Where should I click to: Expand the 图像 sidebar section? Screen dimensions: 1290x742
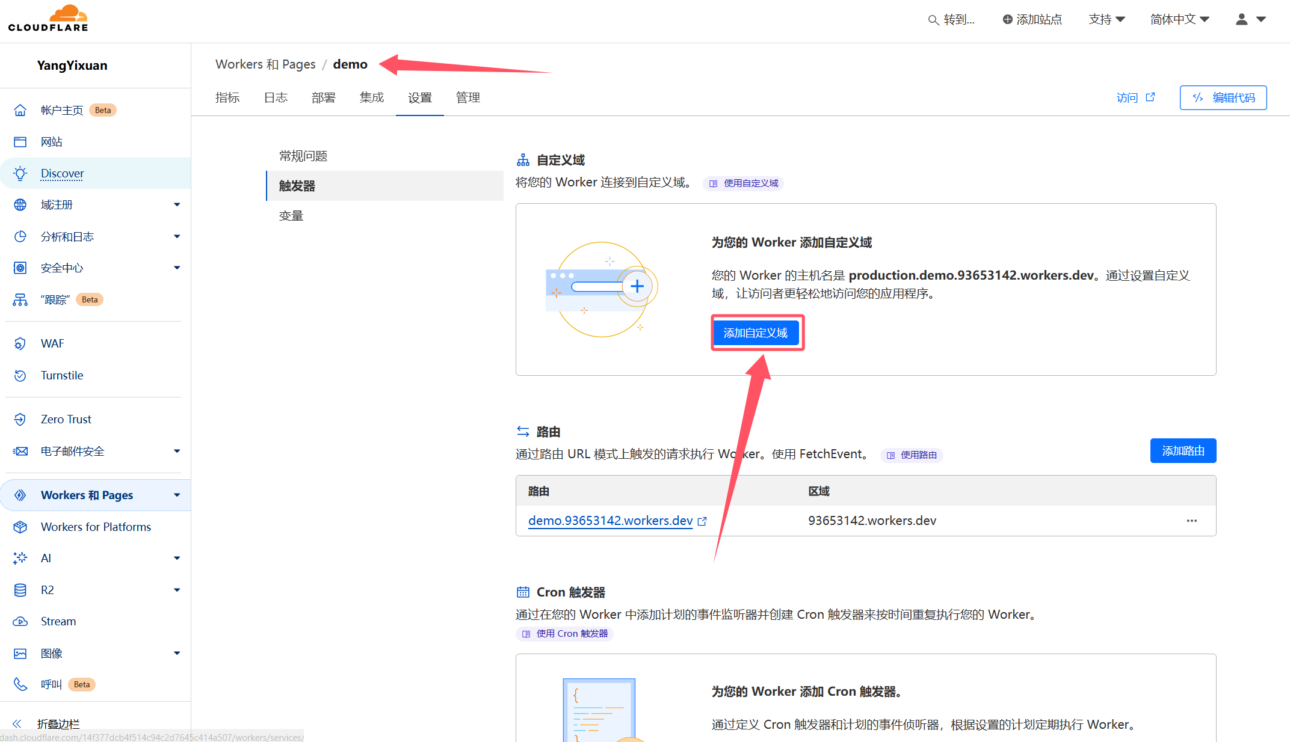click(177, 653)
